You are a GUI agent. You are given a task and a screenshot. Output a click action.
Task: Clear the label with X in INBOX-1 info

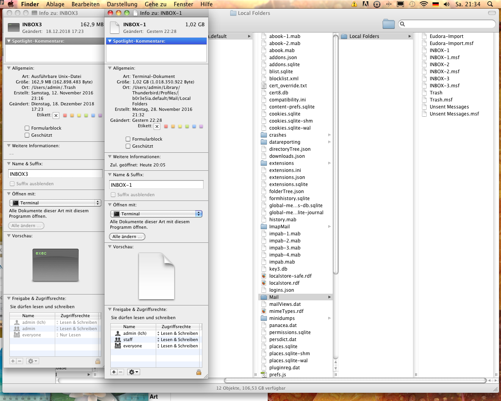[157, 126]
